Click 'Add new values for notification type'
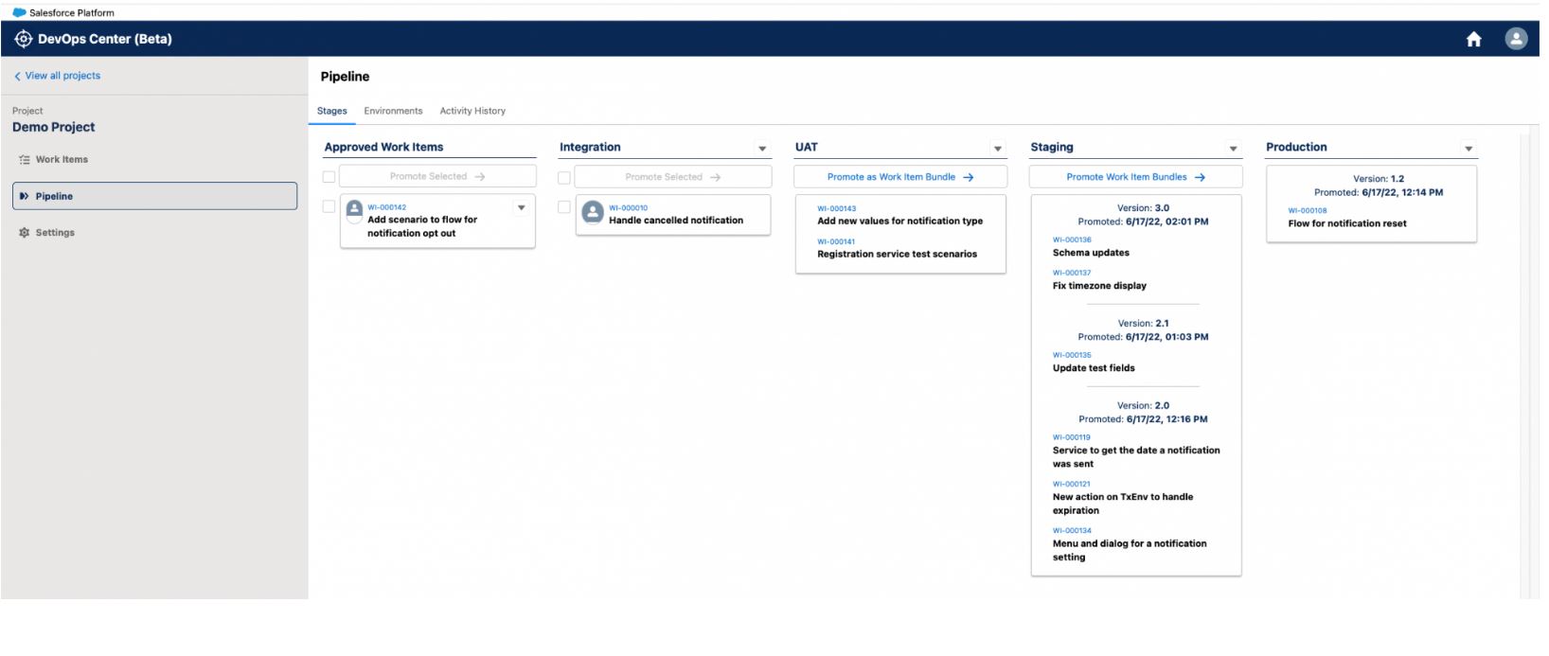 coord(900,222)
